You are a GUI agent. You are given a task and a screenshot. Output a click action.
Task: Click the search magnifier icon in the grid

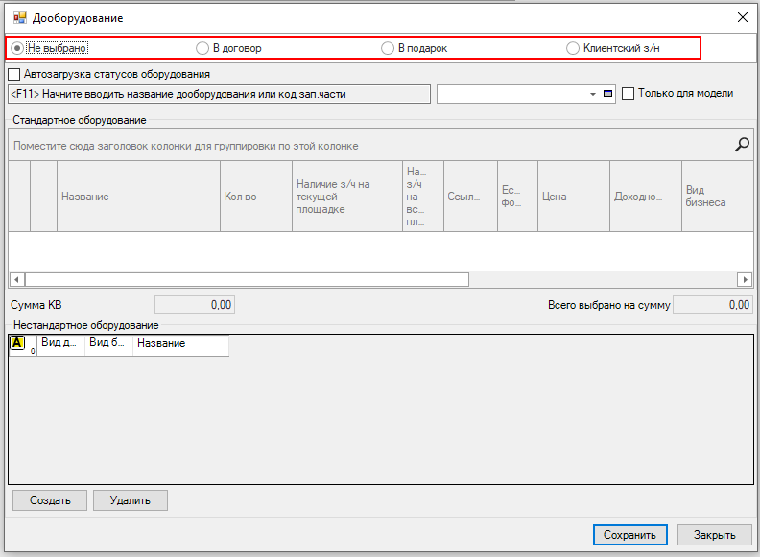tap(742, 145)
